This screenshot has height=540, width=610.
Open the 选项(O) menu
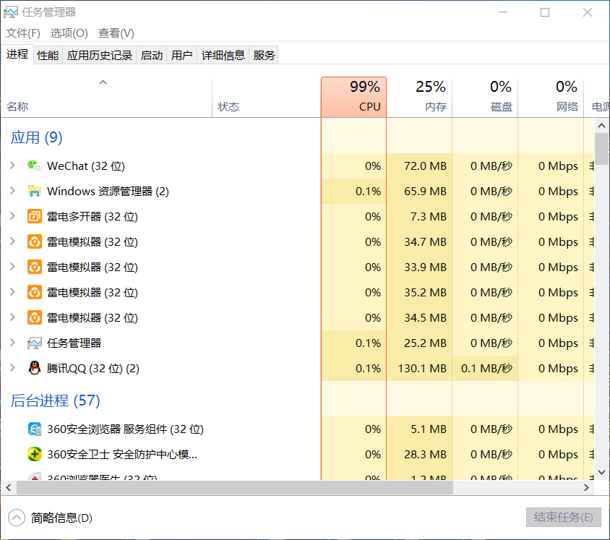[69, 33]
